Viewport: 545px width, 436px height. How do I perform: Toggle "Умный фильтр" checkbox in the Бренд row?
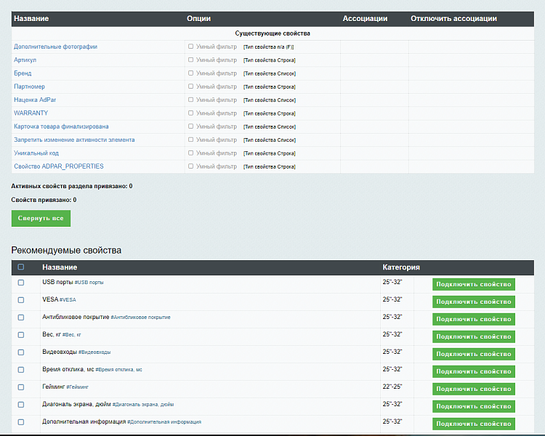point(191,73)
